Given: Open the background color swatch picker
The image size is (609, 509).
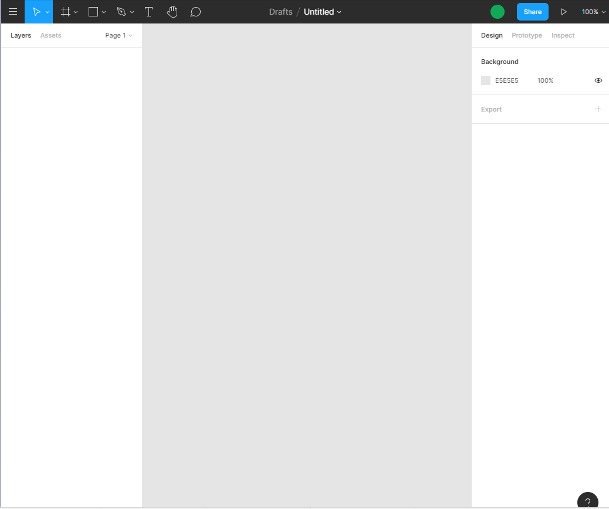Looking at the screenshot, I should [x=485, y=80].
